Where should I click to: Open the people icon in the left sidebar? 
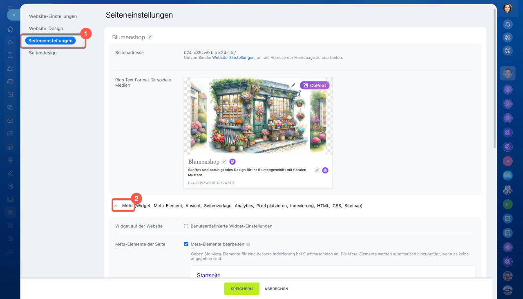click(10, 68)
